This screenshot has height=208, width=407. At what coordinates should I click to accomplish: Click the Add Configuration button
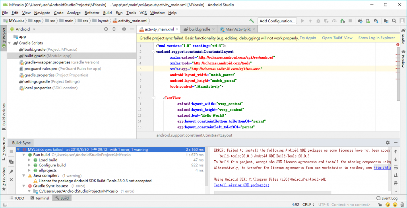click(277, 21)
